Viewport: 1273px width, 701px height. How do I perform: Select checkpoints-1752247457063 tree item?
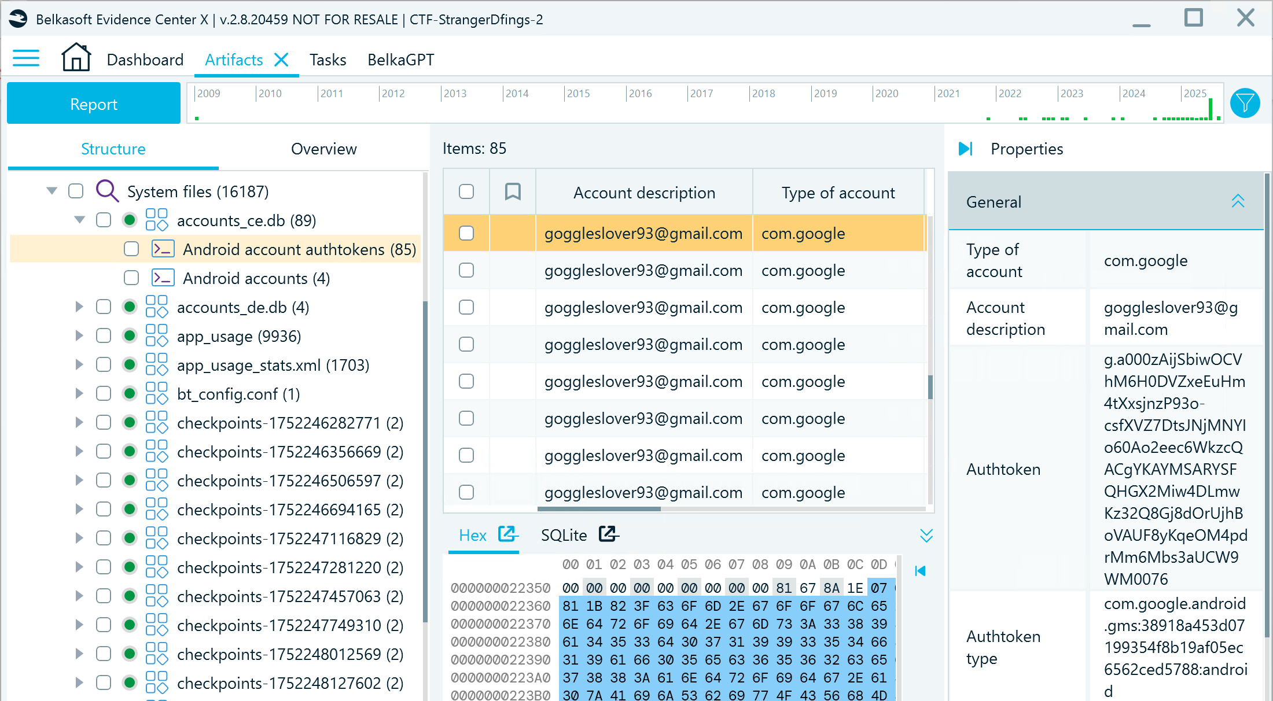[290, 596]
